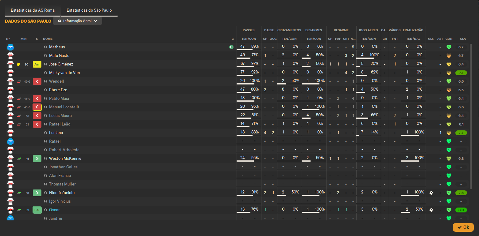This screenshot has height=236, width=479.
Task: Click Luciano's assist count of 1
Action: 440,133
